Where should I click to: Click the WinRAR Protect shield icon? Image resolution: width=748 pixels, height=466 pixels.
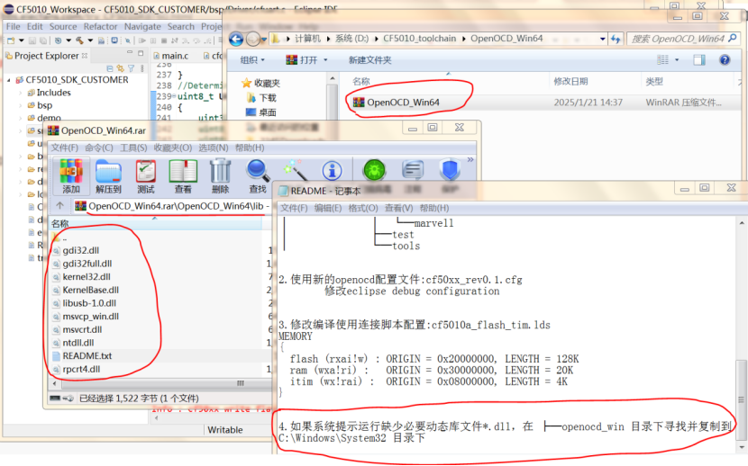point(450,170)
